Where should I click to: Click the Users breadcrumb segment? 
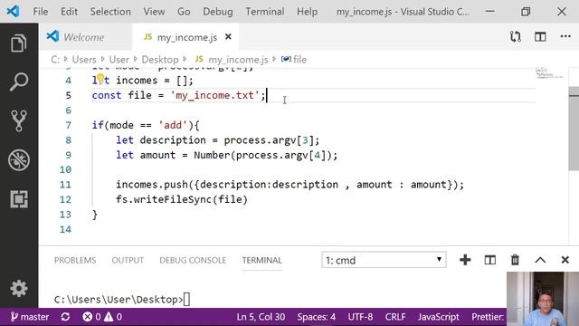[84, 60]
